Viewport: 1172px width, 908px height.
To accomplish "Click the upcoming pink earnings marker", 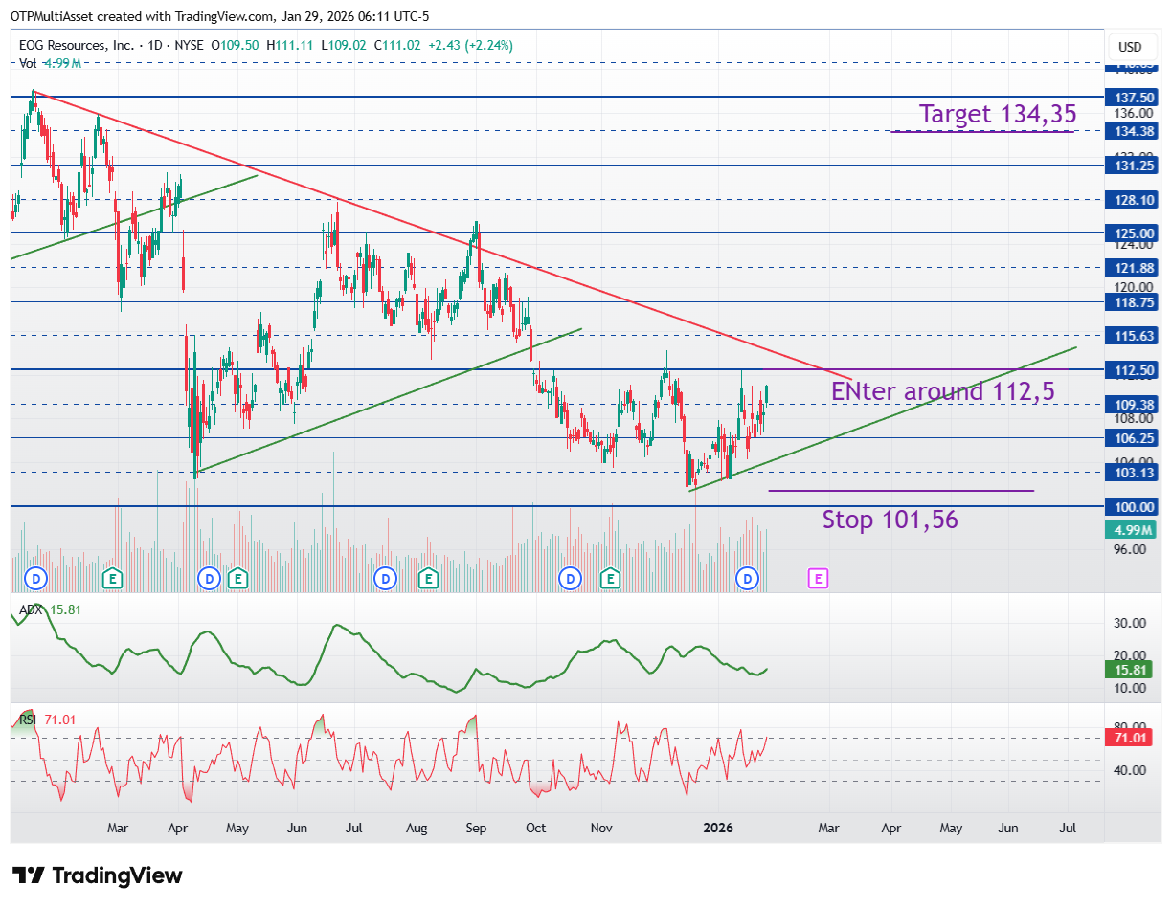I will [818, 578].
